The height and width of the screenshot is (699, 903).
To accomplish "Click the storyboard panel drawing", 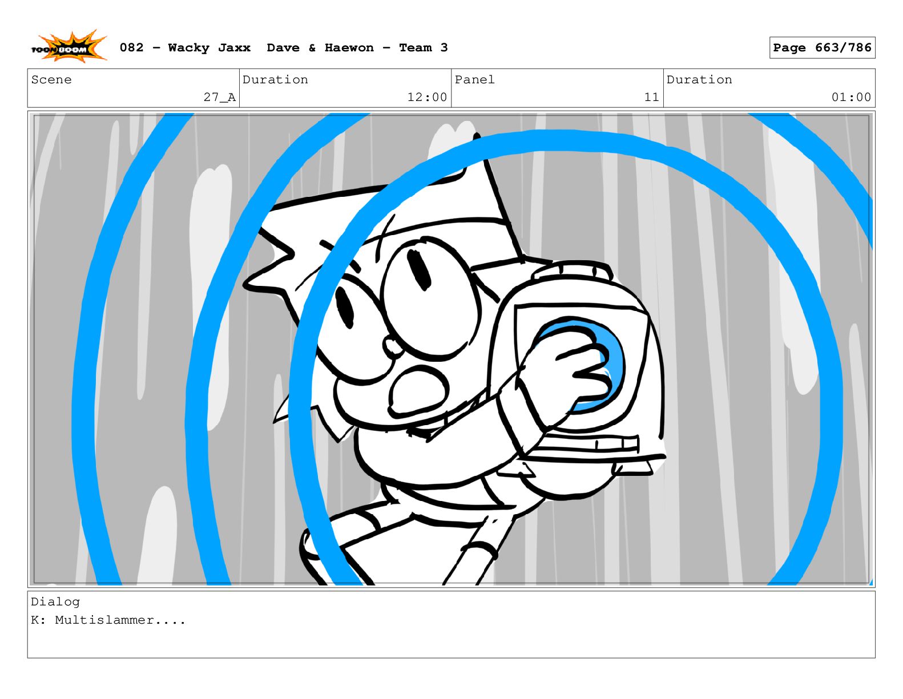I will (x=451, y=349).
